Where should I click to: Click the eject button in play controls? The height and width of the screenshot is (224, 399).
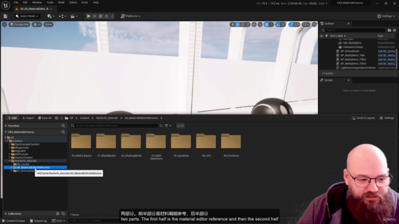pyautogui.click(x=107, y=16)
